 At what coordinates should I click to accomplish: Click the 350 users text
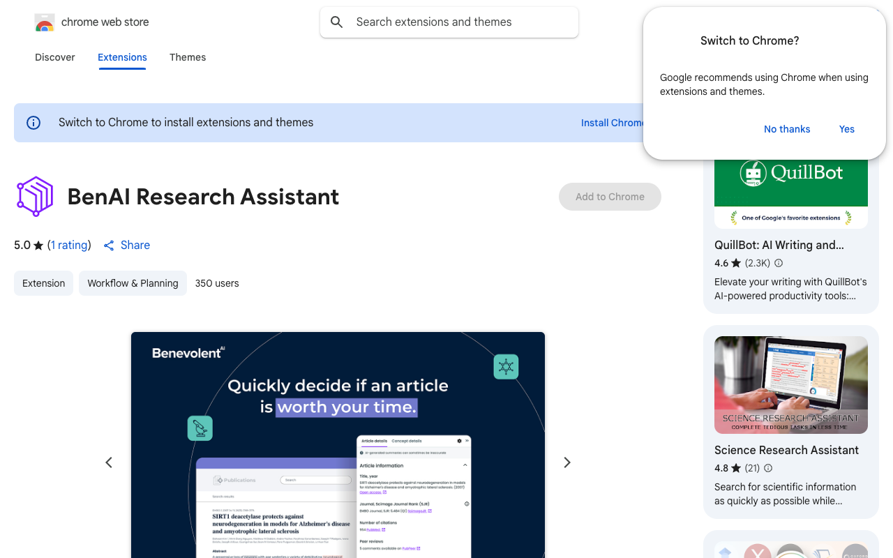217,283
